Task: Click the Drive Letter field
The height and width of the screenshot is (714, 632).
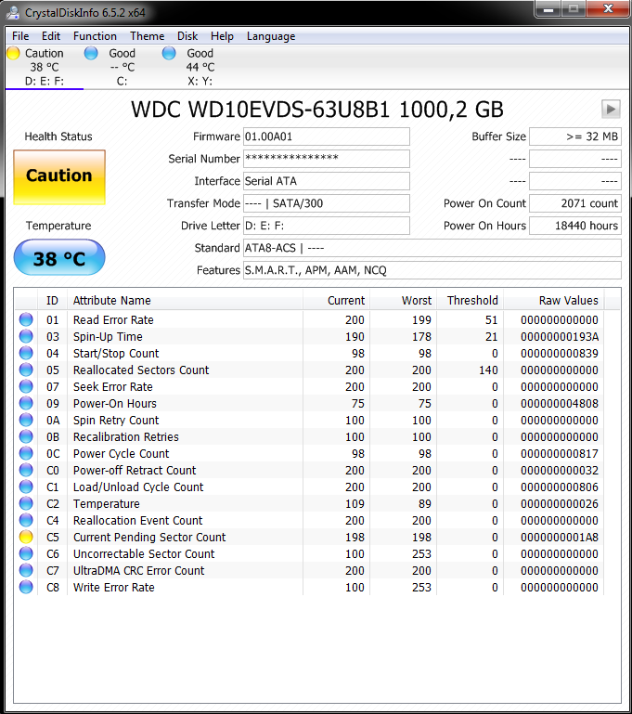Action: click(x=327, y=226)
